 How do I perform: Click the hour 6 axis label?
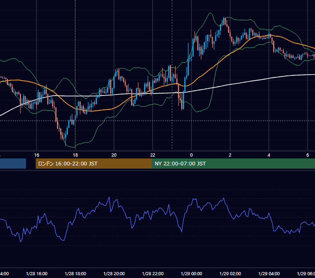coord(308,155)
